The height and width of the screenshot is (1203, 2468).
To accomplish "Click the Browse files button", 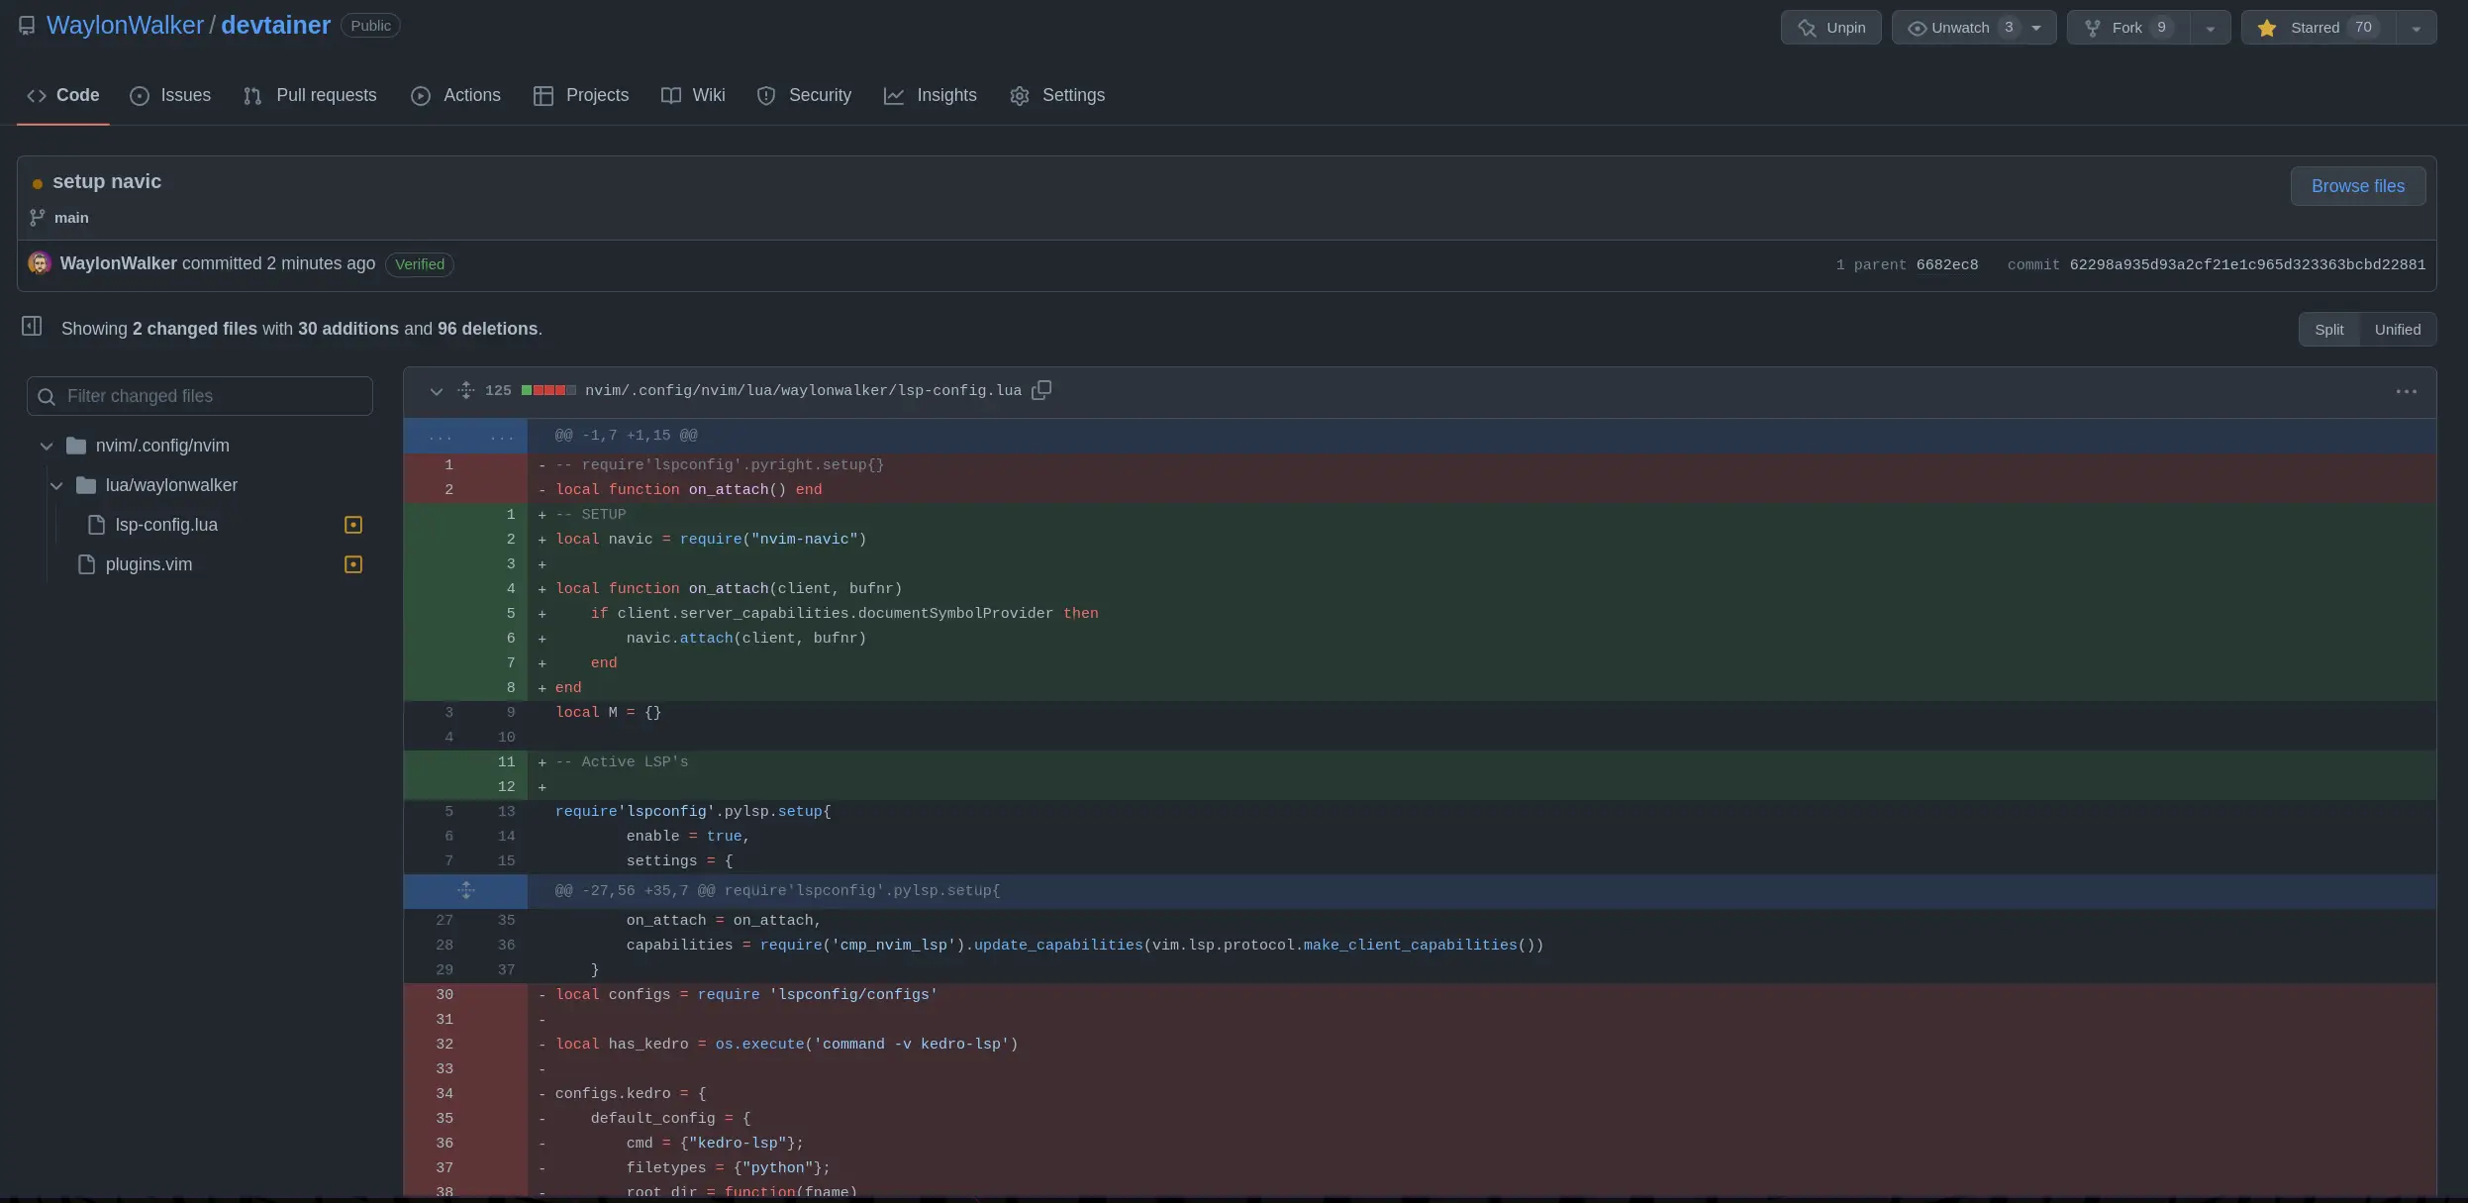I will [2357, 186].
